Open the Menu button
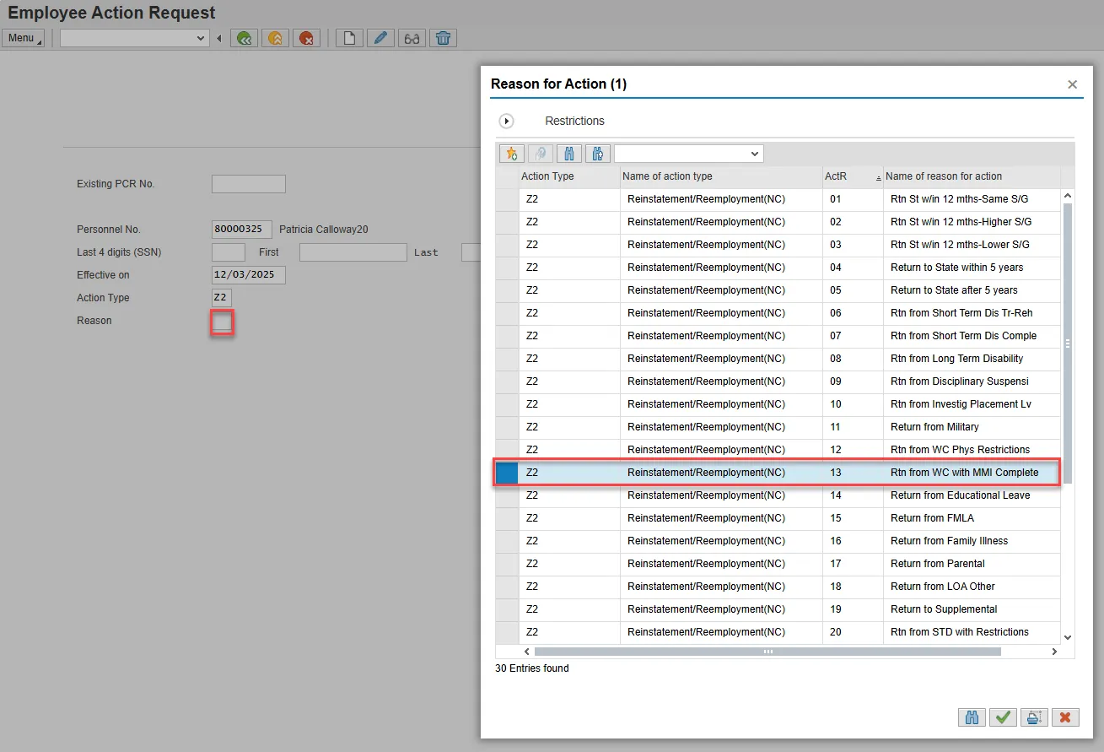Viewport: 1104px width, 752px height. (23, 38)
